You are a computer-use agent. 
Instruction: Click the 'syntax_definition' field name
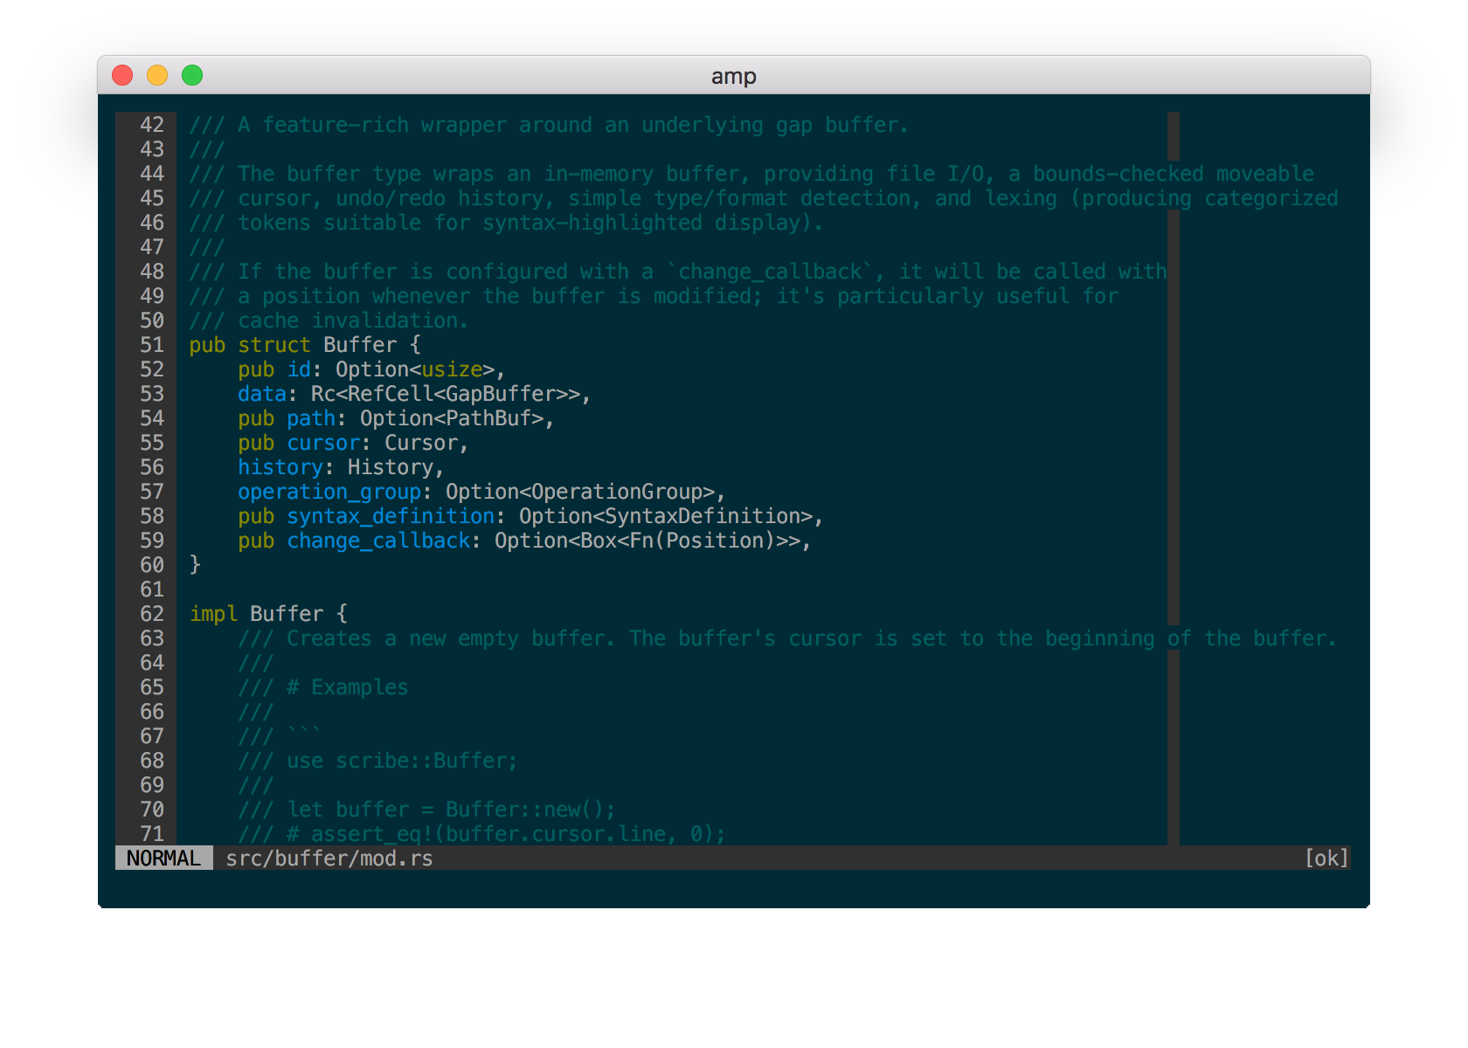pyautogui.click(x=391, y=516)
